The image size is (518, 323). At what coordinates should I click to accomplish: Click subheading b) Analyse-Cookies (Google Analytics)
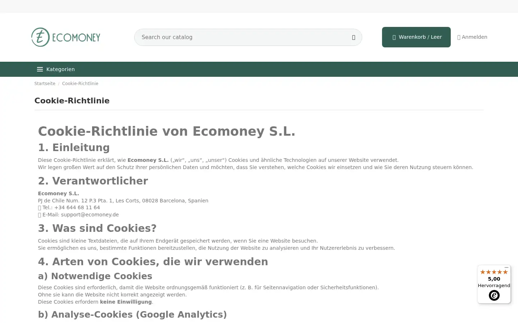(x=132, y=314)
